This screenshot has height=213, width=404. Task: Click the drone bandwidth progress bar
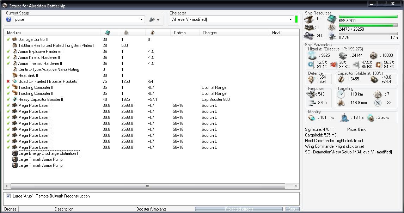tap(368, 34)
